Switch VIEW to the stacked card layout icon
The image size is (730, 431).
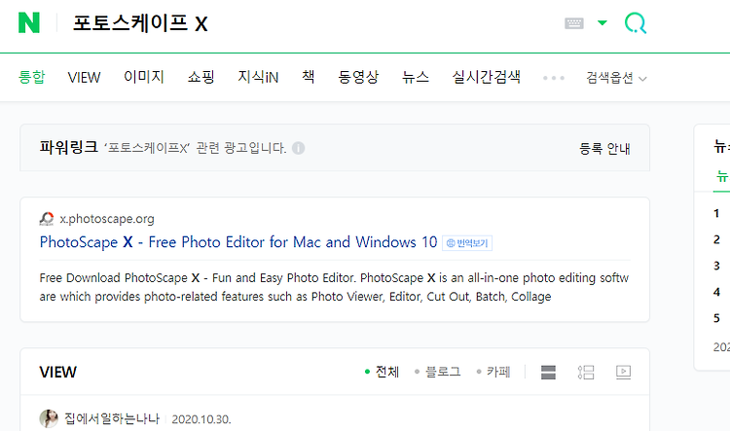pos(548,373)
